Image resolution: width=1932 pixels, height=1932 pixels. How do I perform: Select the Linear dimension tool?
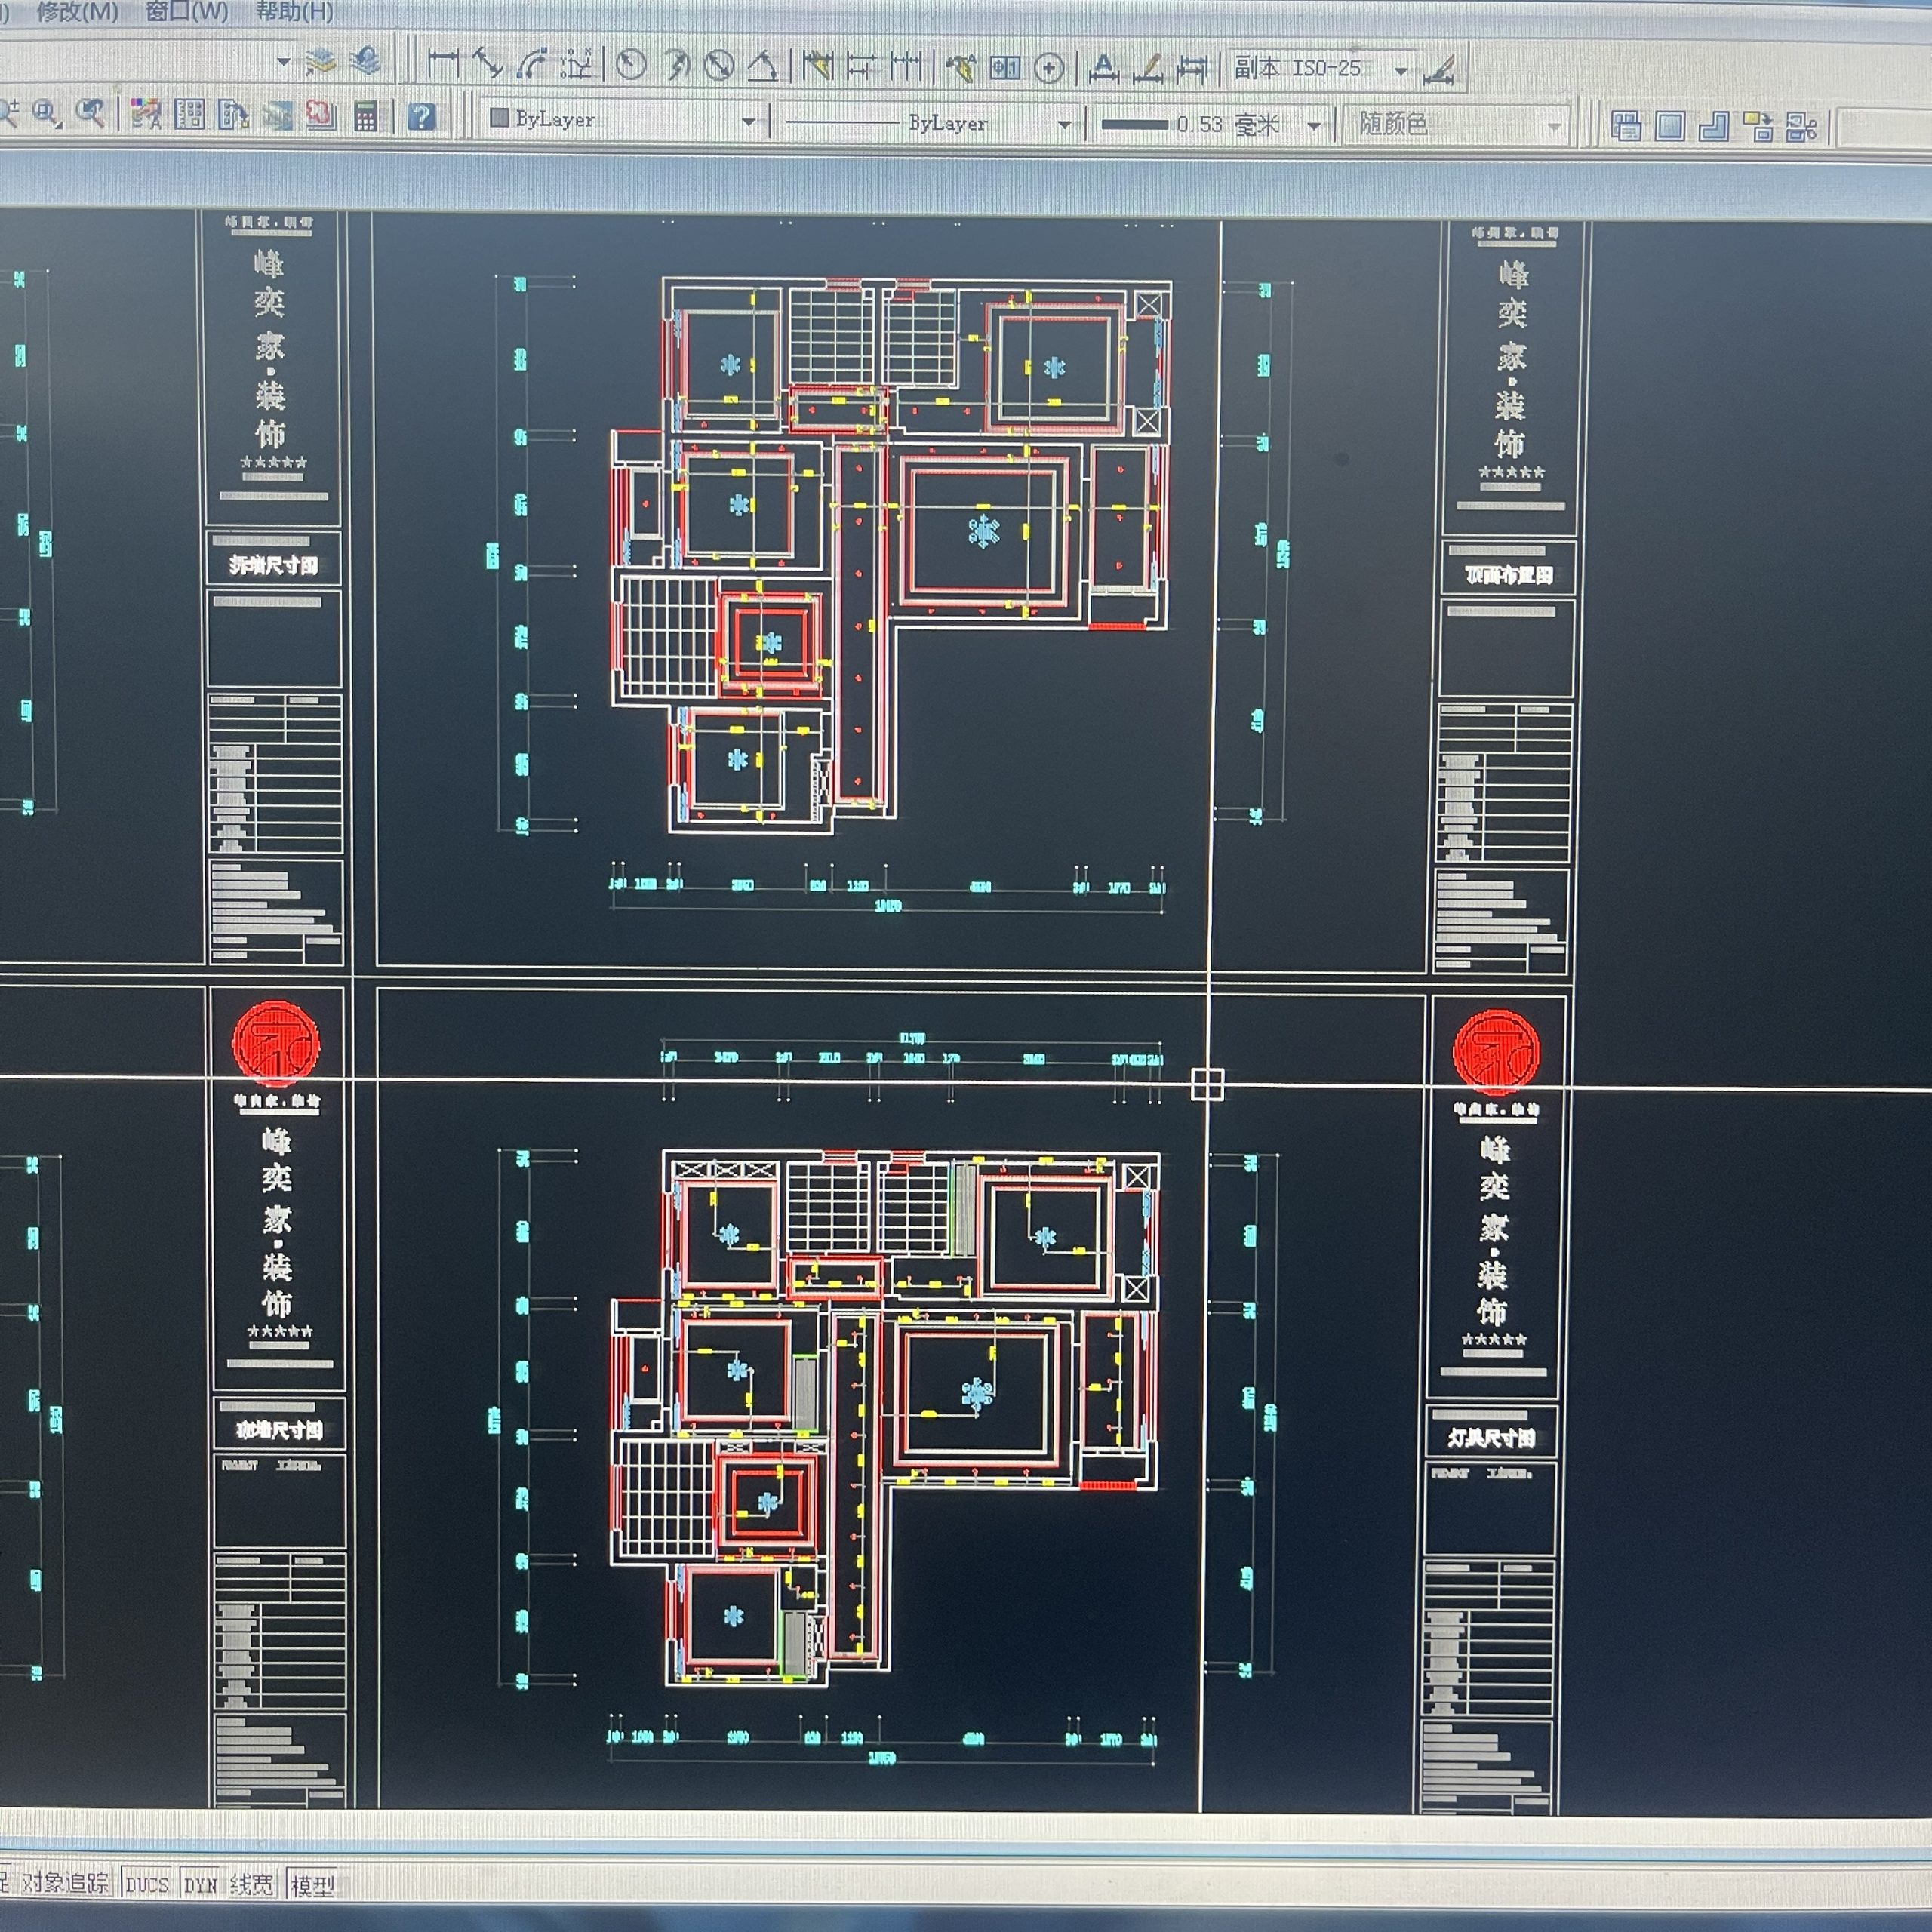(442, 64)
